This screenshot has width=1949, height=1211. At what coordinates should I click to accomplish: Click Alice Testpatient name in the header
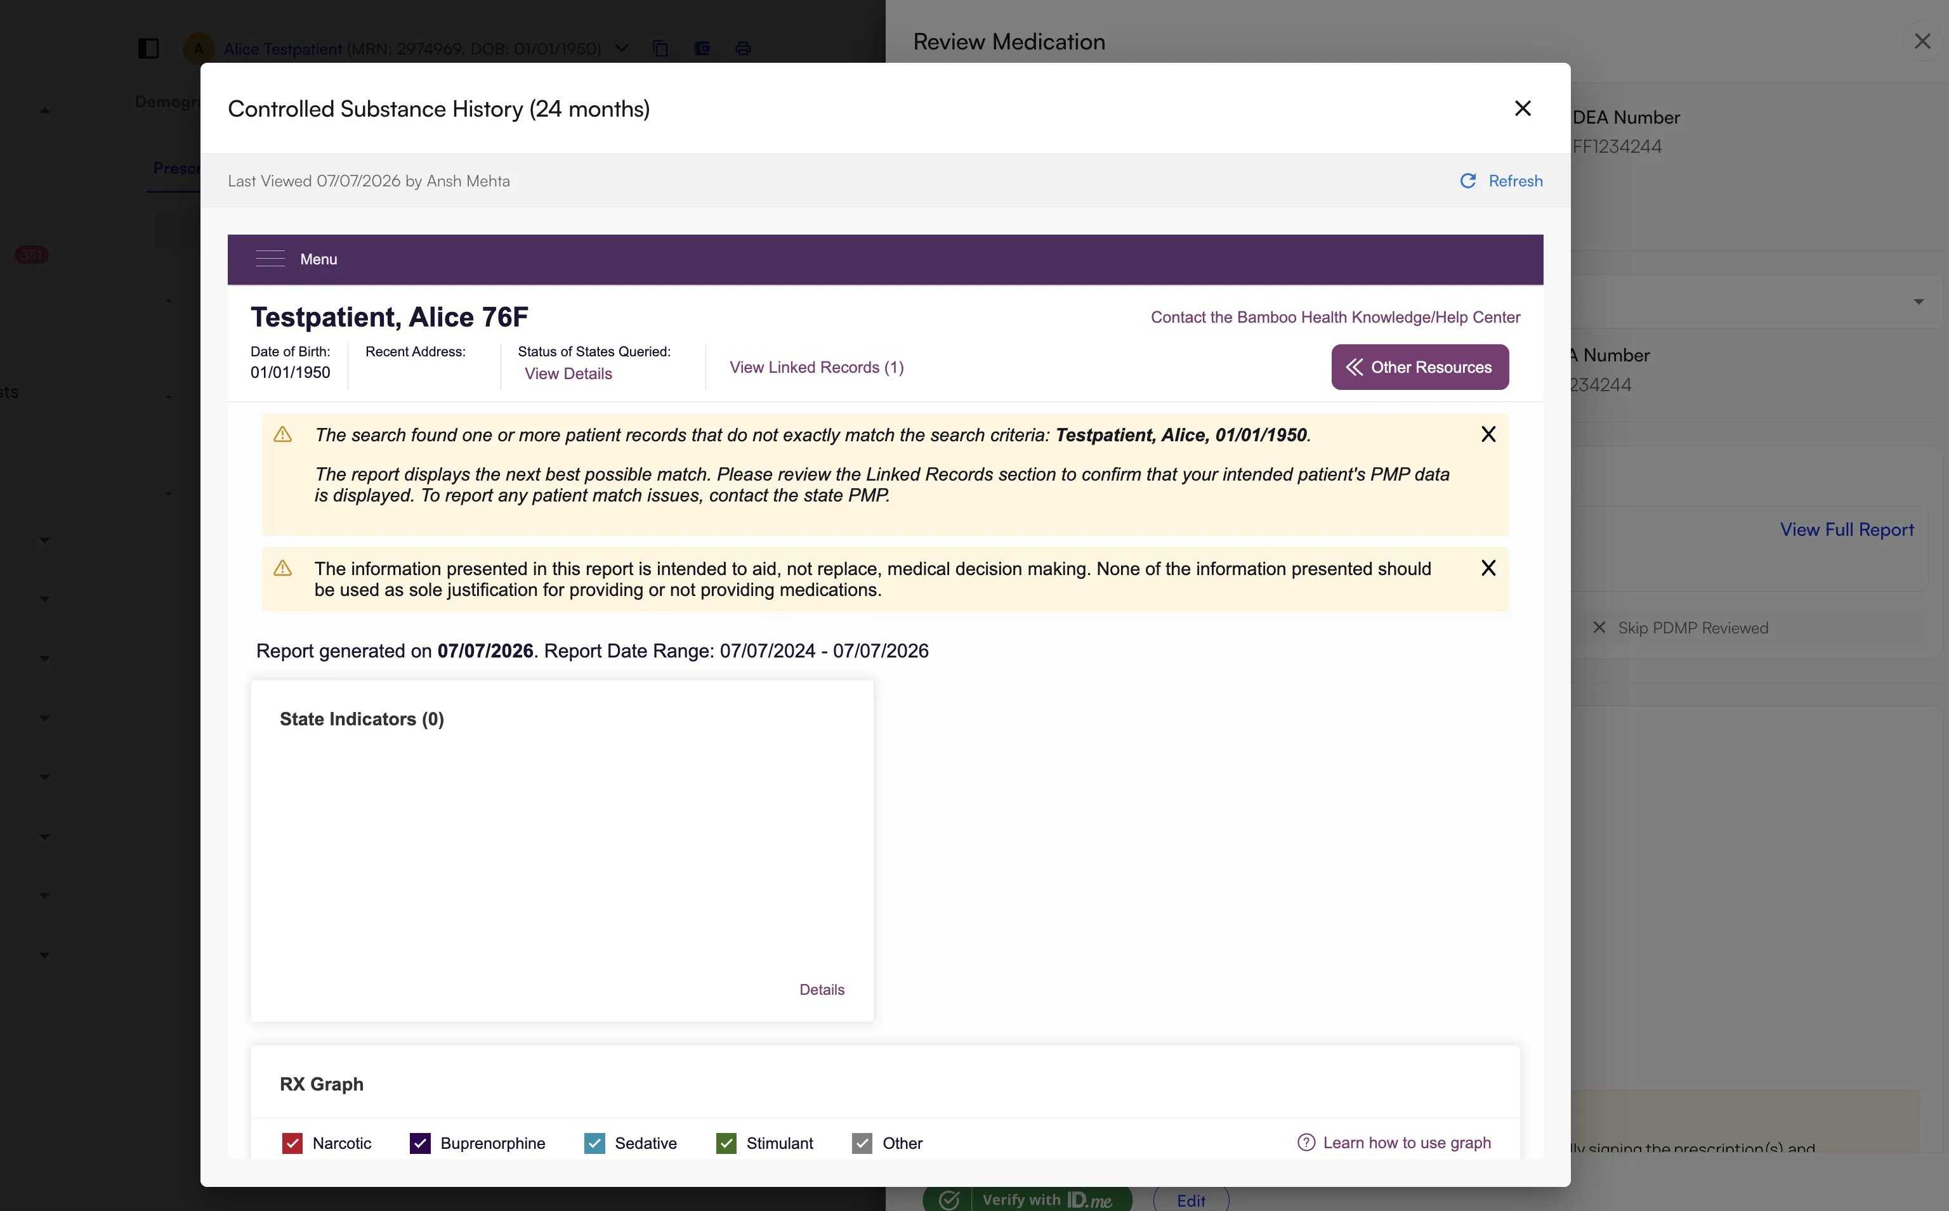(x=283, y=49)
